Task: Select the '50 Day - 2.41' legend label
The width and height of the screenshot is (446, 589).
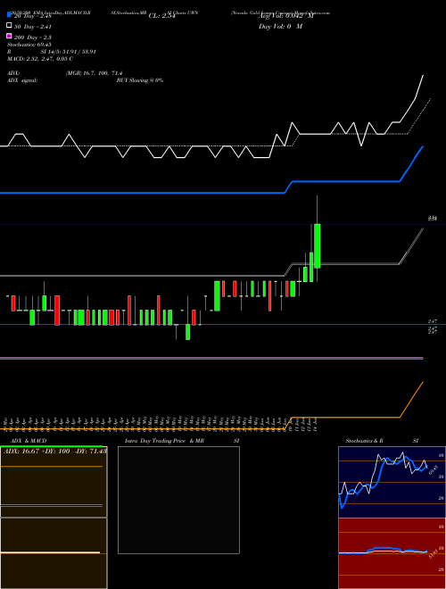Action: click(32, 27)
